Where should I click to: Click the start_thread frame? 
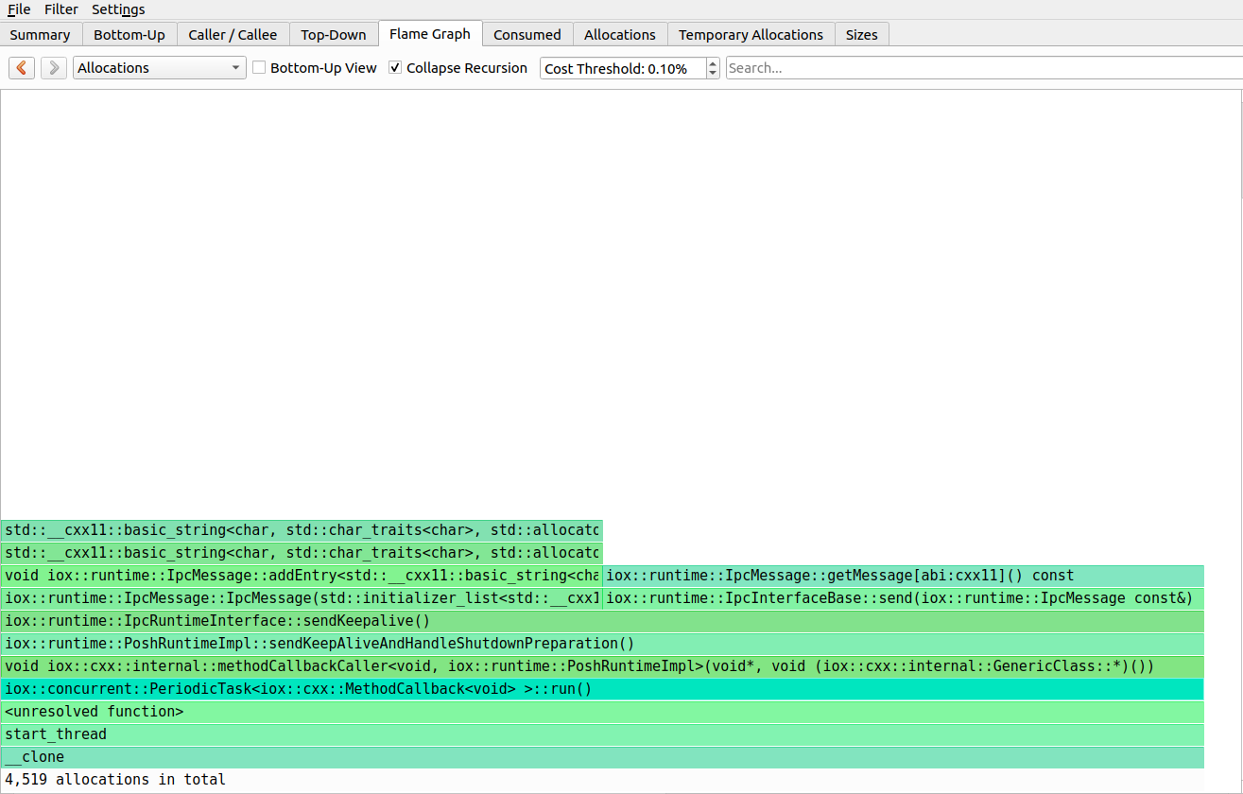tap(378, 734)
